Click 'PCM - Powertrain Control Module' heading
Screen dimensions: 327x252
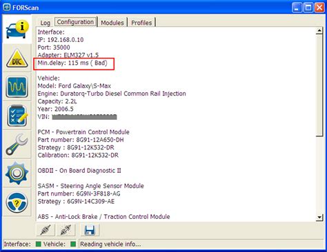click(x=83, y=132)
